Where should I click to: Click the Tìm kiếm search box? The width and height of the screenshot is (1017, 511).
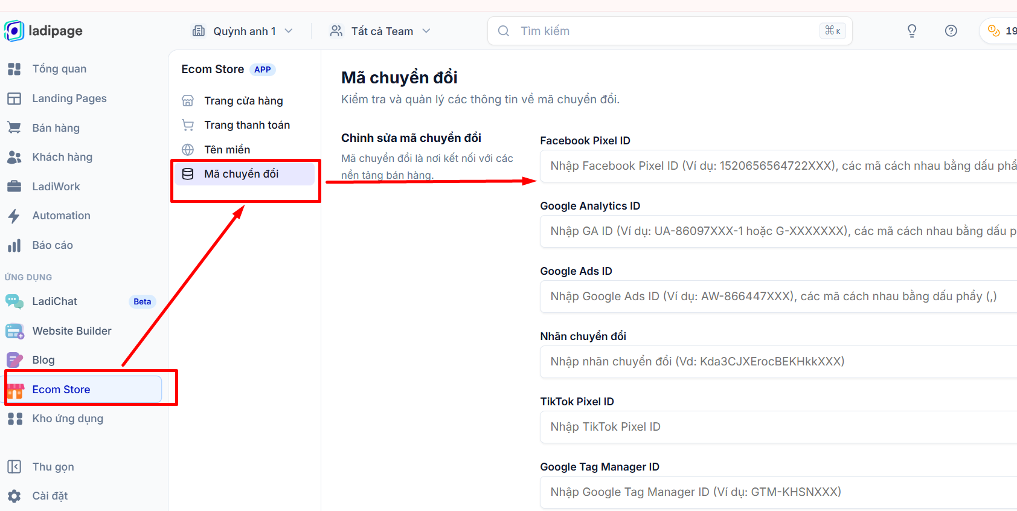pos(670,31)
